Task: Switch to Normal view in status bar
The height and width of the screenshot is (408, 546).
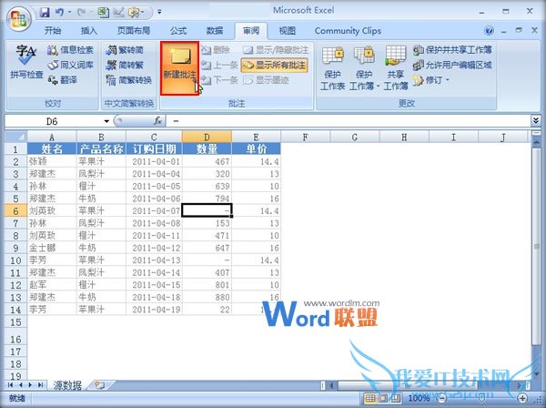Action: point(370,398)
